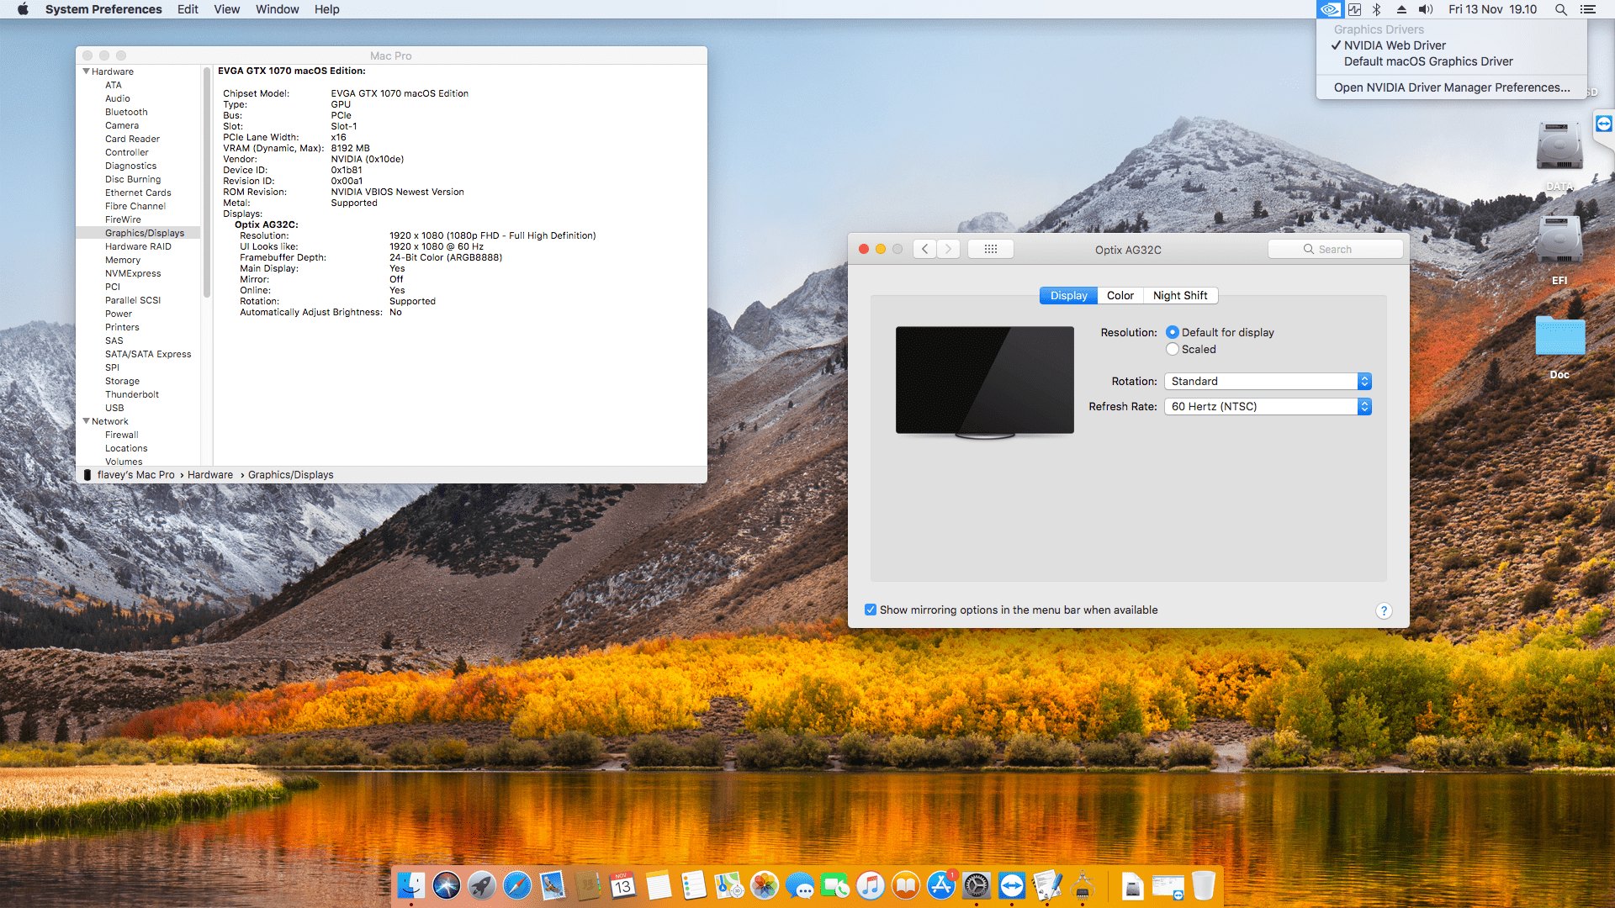The width and height of the screenshot is (1615, 908).
Task: Open the Refresh Rate dropdown
Action: (x=1268, y=407)
